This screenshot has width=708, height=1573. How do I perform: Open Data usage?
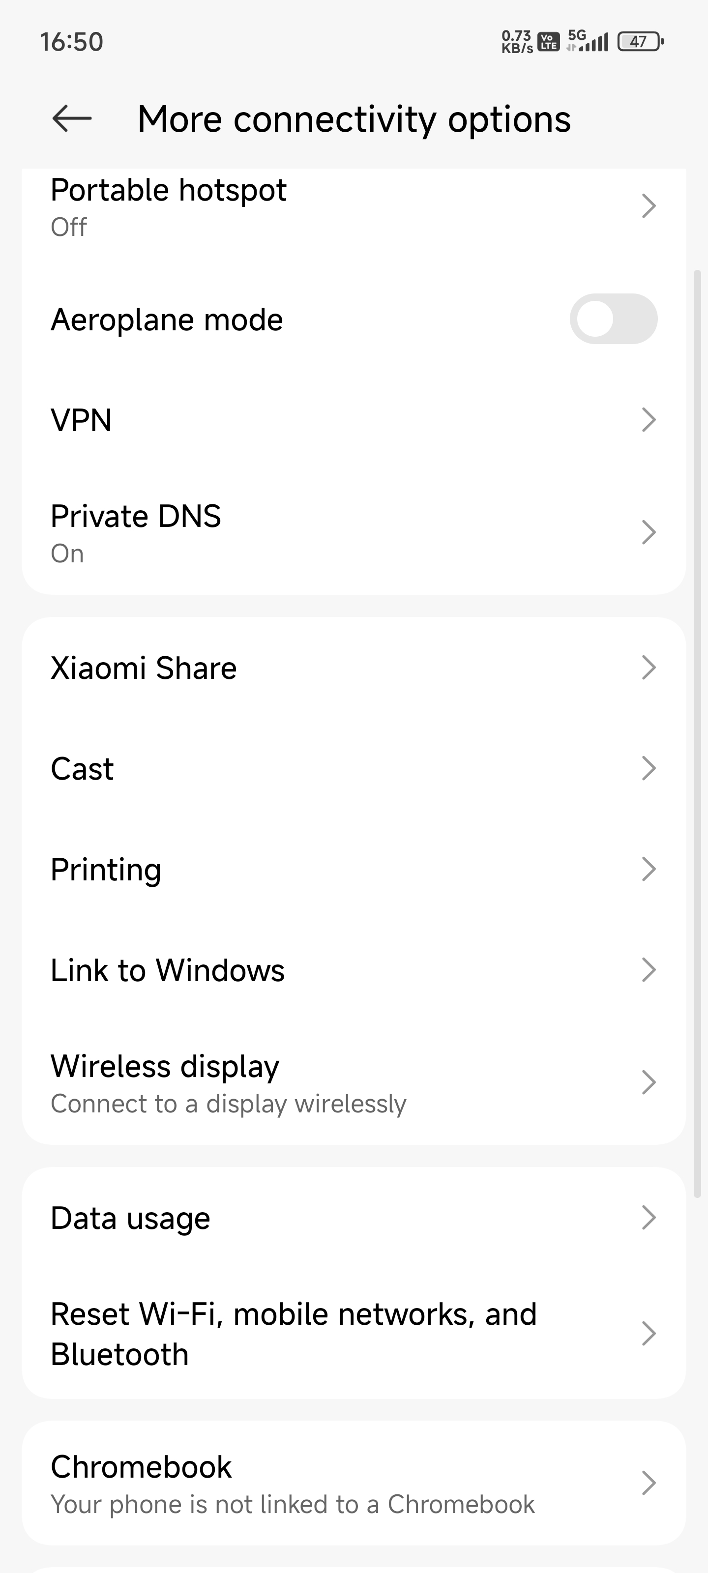click(x=354, y=1218)
